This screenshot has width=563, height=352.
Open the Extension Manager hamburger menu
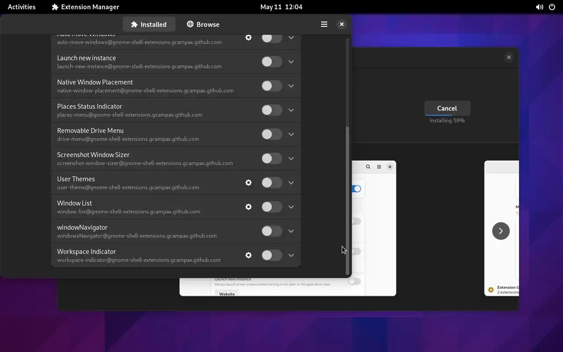click(324, 24)
